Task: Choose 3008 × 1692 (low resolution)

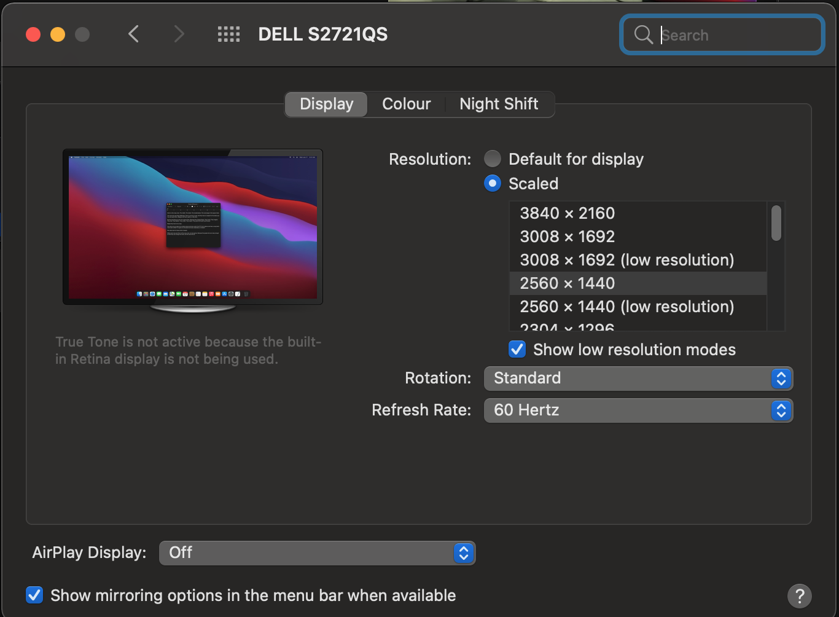Action: (x=638, y=260)
